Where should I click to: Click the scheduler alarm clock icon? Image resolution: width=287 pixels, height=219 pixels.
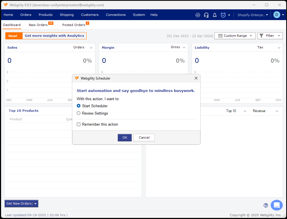click(223, 15)
